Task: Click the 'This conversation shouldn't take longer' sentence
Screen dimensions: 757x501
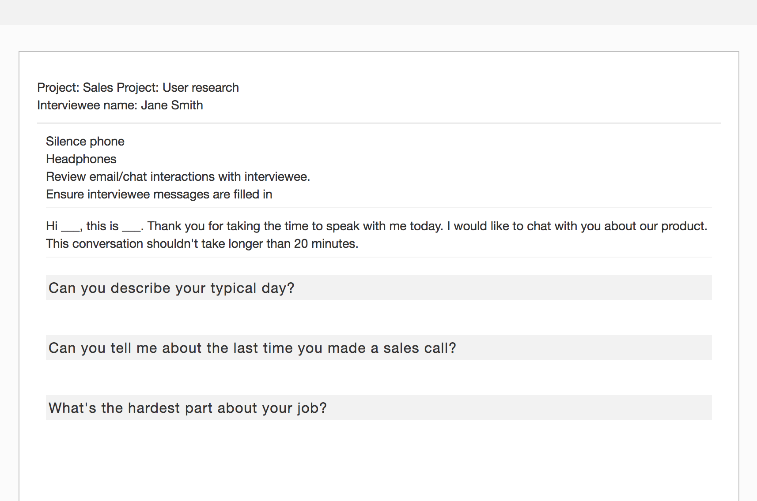Action: tap(202, 243)
